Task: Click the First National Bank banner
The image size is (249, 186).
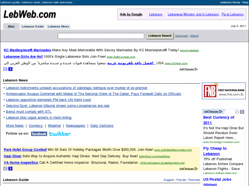Action: [x=224, y=91]
